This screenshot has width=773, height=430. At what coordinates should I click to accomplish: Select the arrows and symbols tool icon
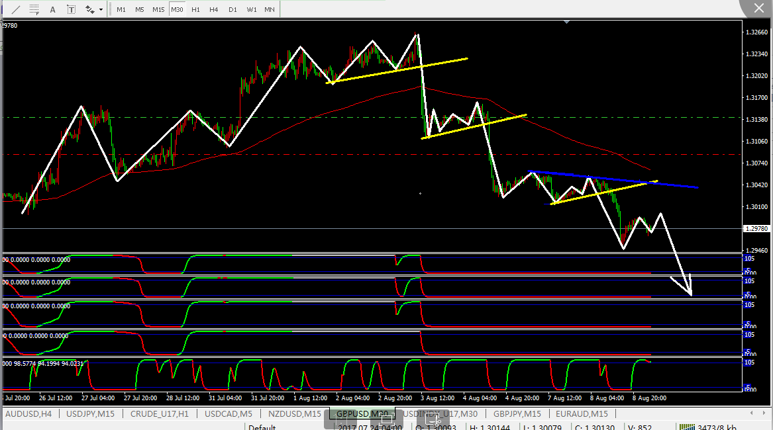tap(89, 9)
